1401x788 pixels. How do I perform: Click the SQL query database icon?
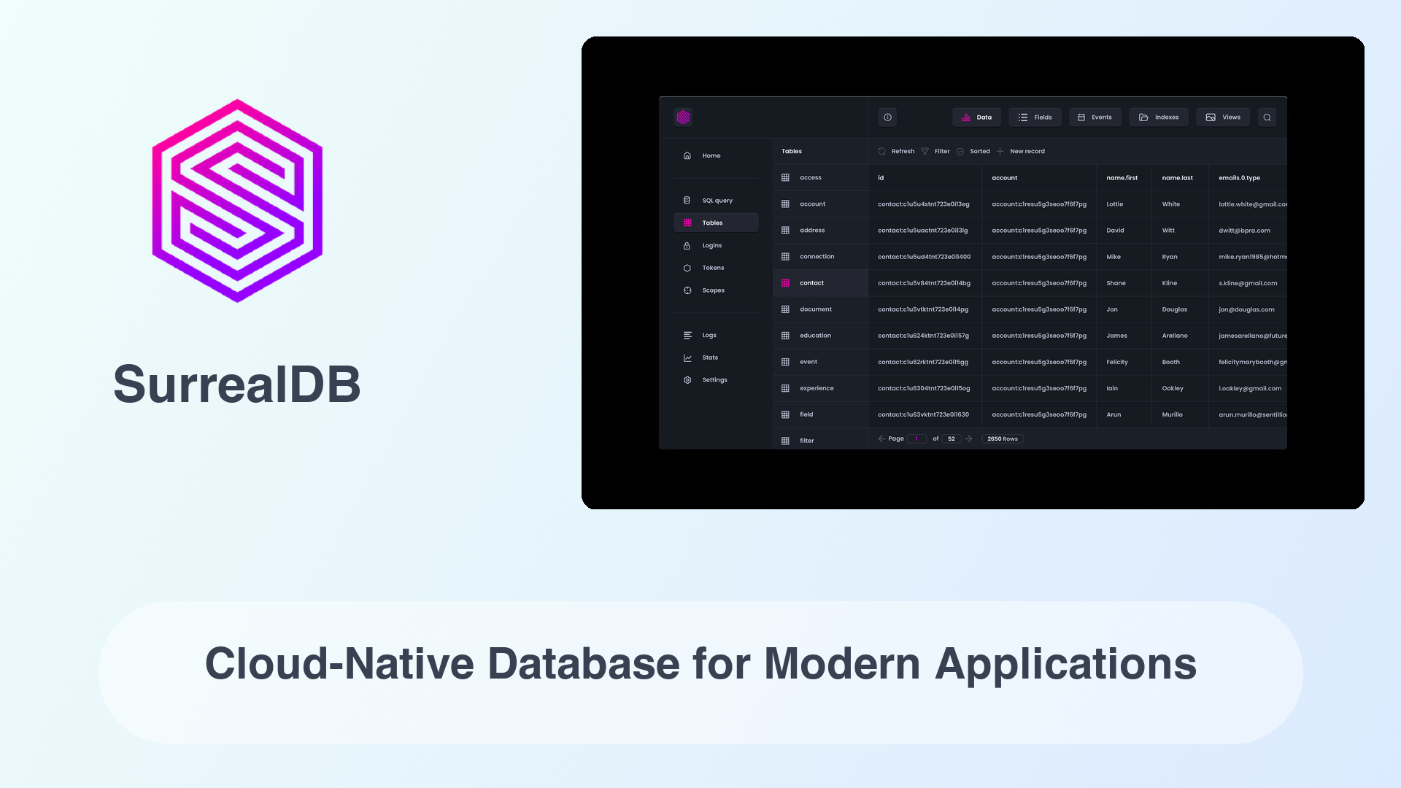pos(687,200)
